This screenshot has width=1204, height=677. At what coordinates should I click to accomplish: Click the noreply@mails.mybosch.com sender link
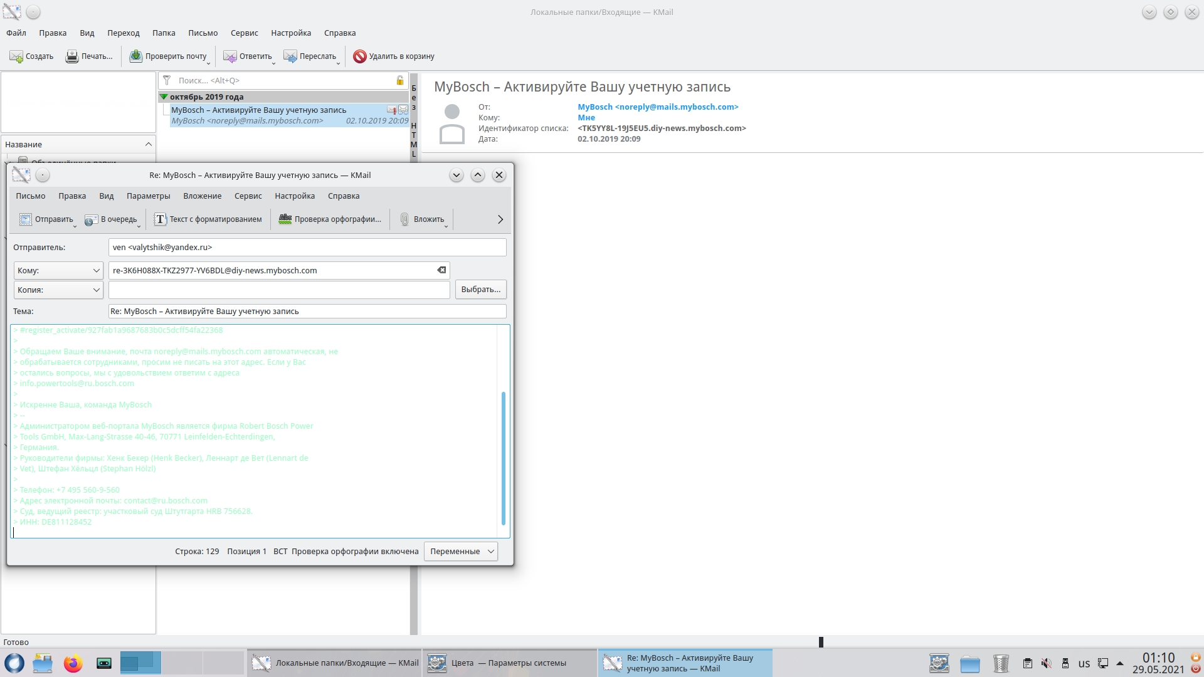[658, 107]
